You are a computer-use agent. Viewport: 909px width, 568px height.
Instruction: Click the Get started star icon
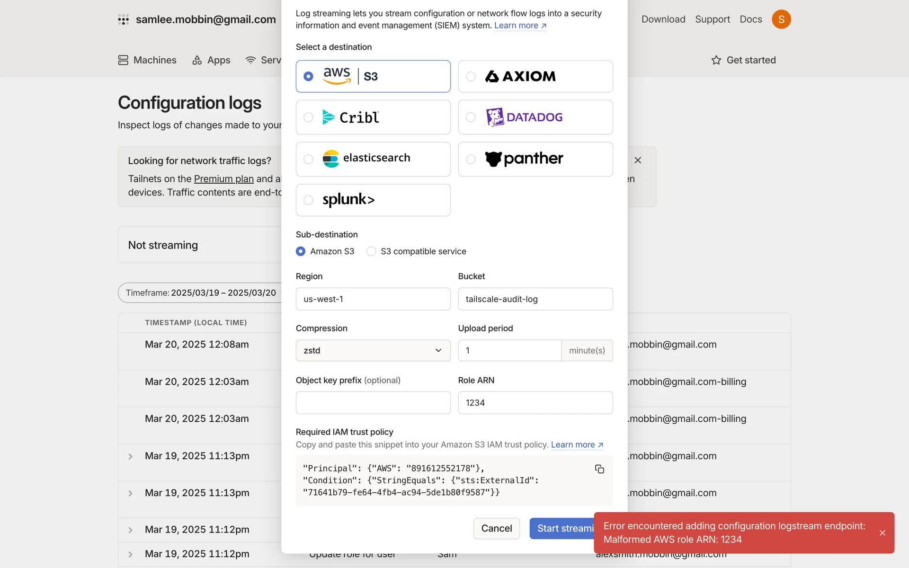point(716,60)
